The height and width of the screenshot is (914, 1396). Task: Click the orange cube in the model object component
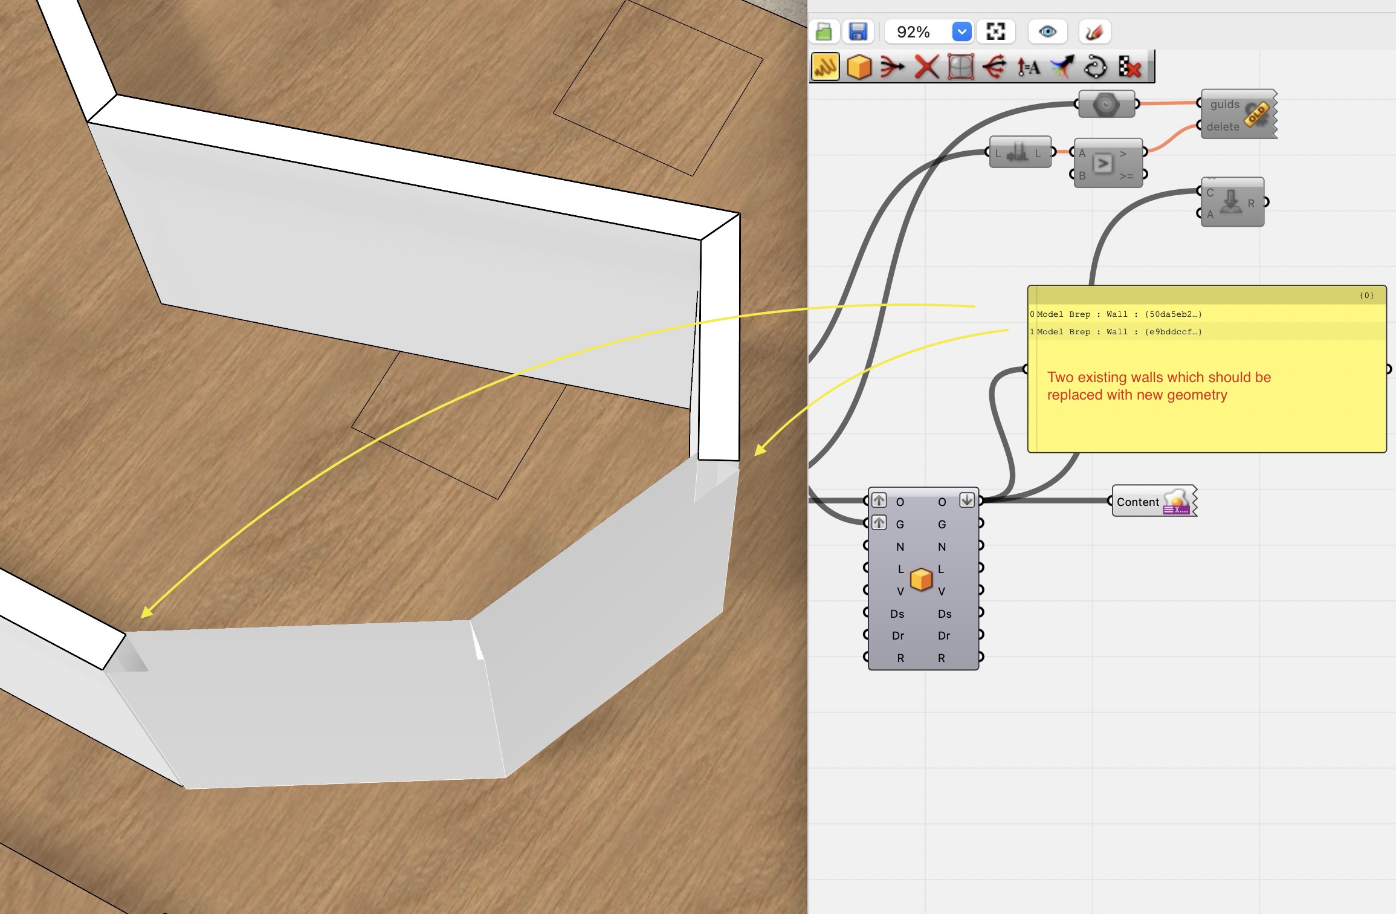coord(921,580)
